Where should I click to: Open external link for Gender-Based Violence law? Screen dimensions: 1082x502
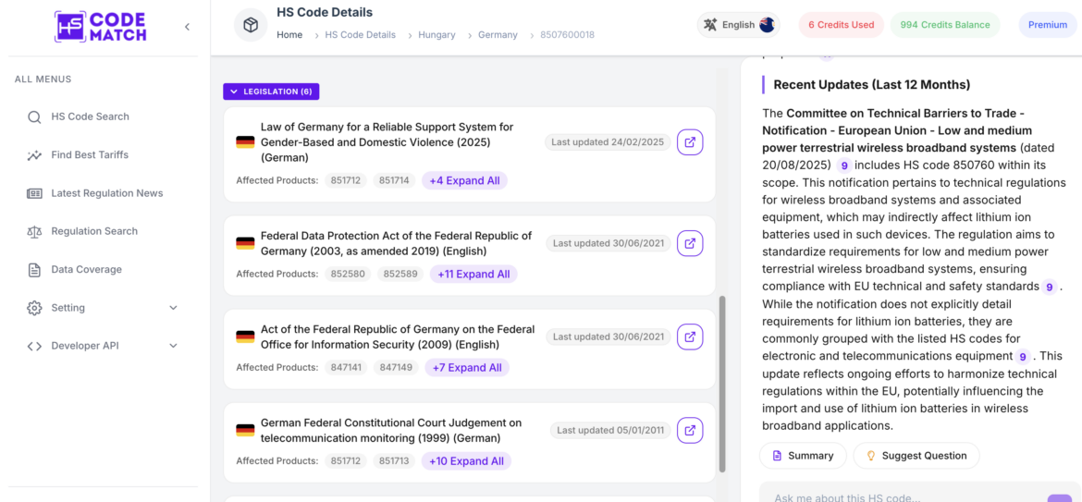(690, 142)
